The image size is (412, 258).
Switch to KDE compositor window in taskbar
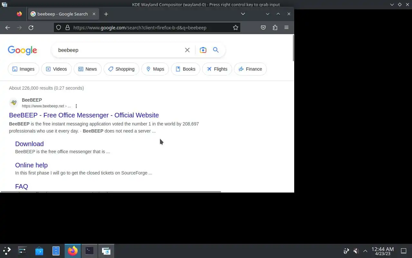pyautogui.click(x=106, y=251)
